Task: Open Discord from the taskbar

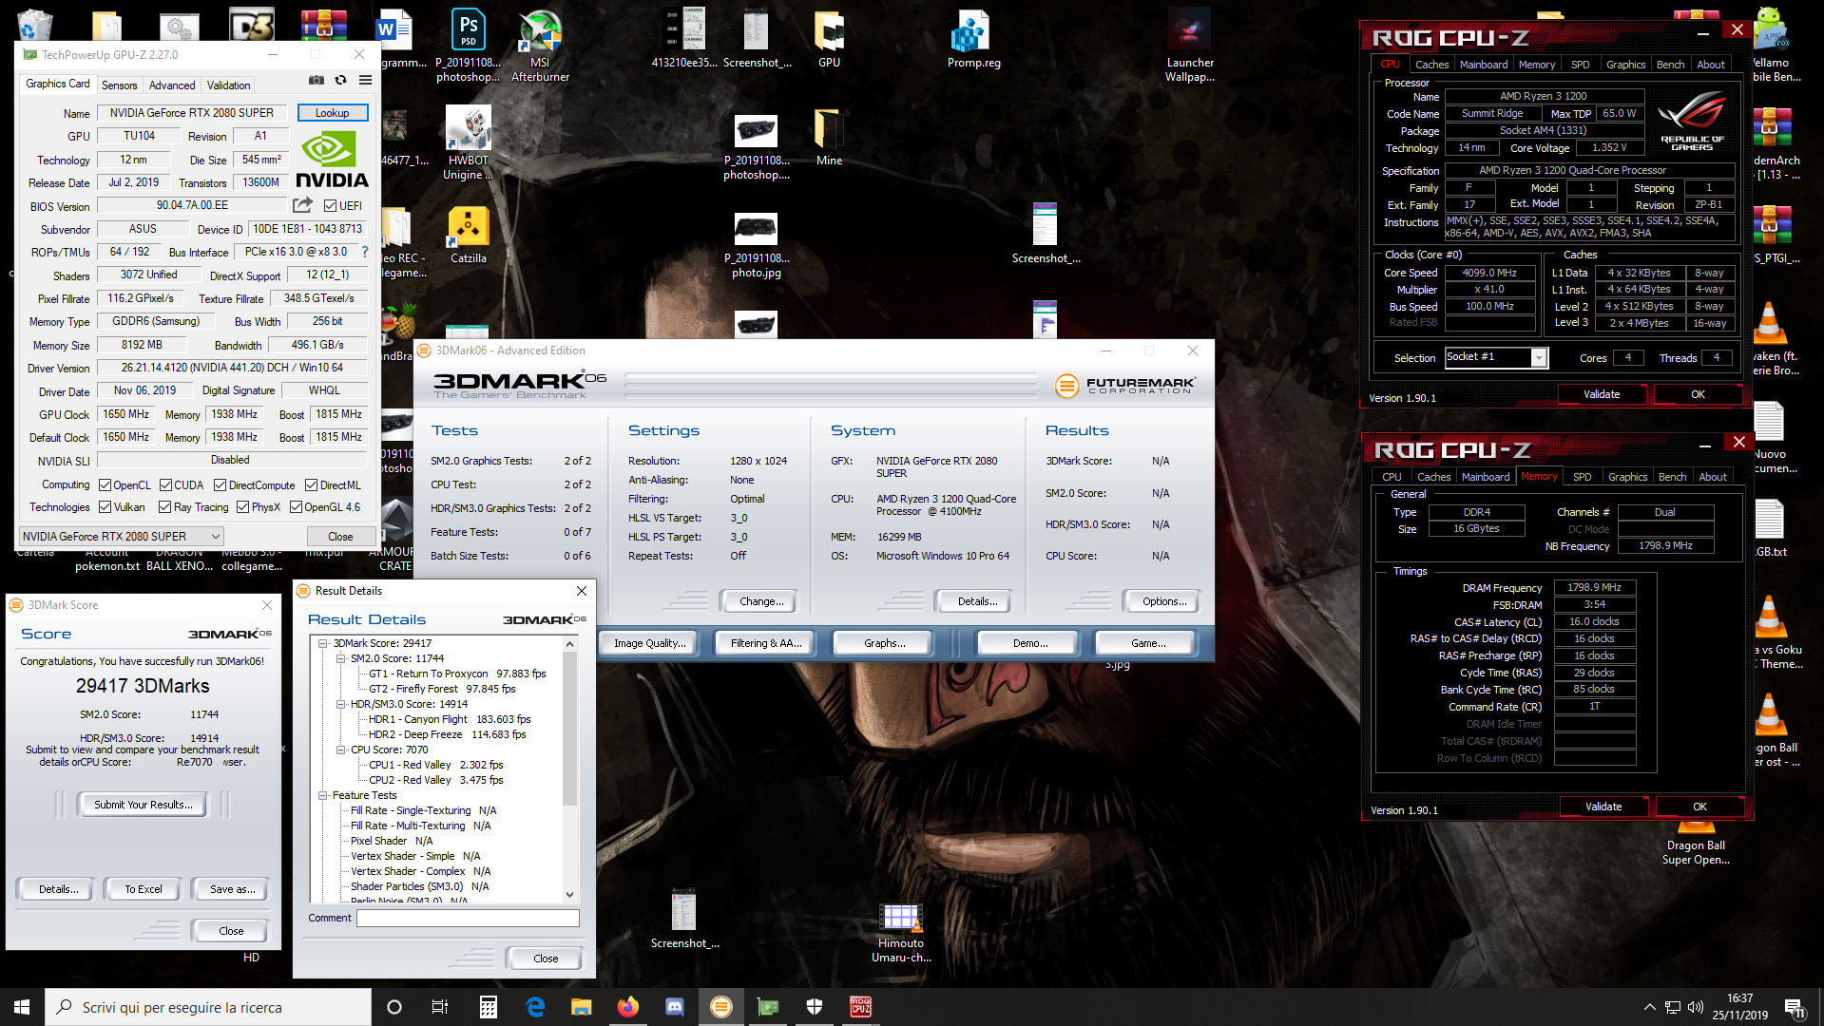Action: [675, 1007]
